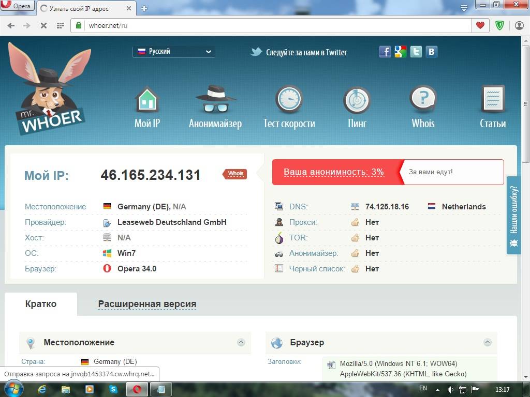Open the green shield ad-blocker icon
Image resolution: width=530 pixels, height=397 pixels.
(499, 25)
